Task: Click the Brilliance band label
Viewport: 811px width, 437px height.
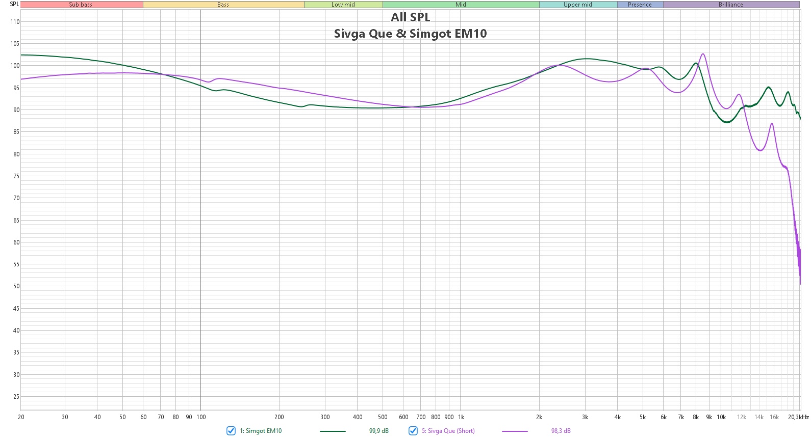Action: coord(731,5)
